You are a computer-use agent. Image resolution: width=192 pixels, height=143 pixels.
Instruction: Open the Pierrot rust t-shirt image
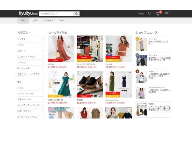pyautogui.click(x=119, y=49)
